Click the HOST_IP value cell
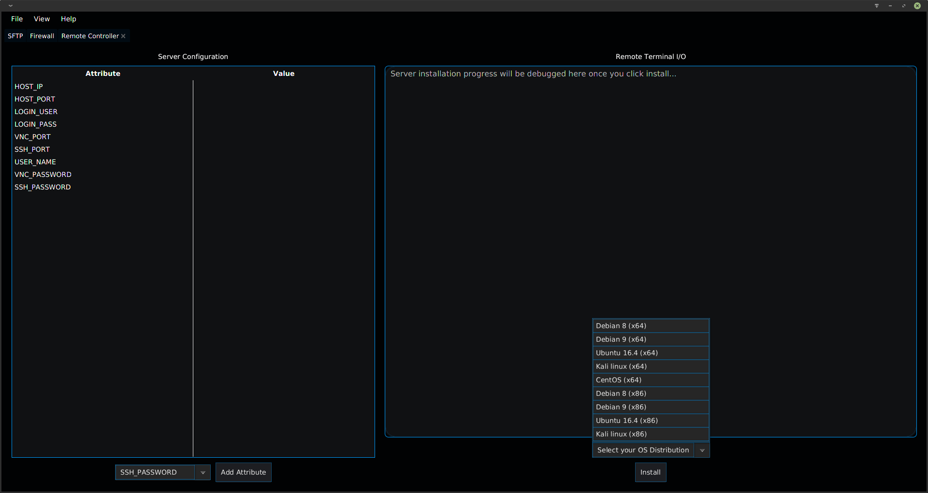928x493 pixels. [x=284, y=87]
